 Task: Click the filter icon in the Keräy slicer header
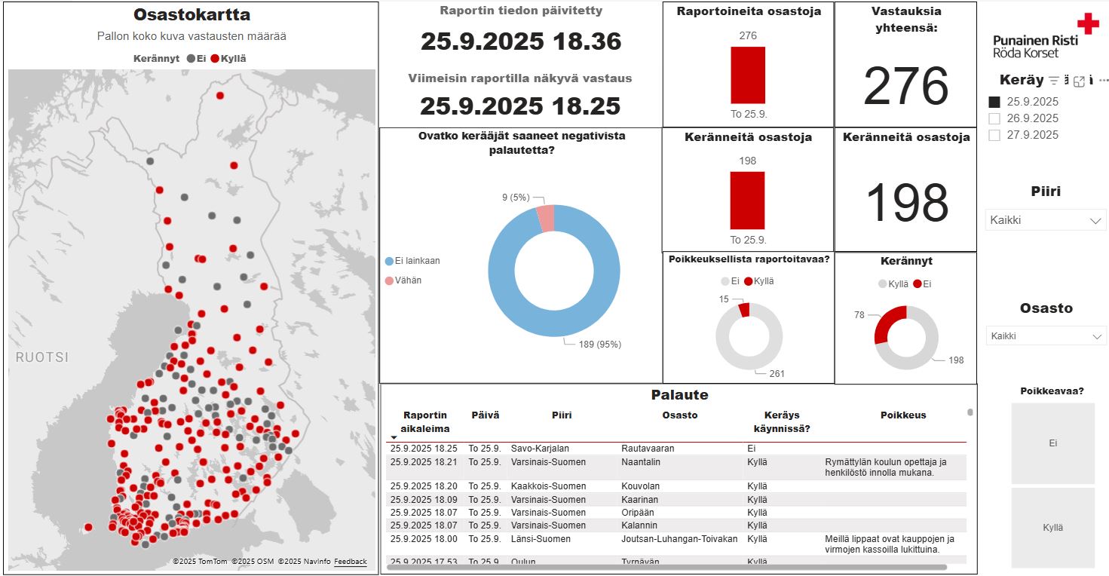point(1054,81)
